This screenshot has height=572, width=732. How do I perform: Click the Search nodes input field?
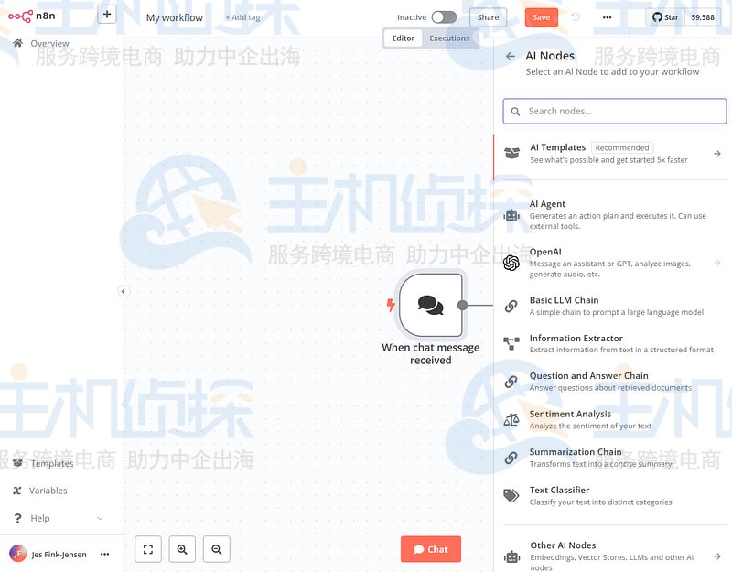point(613,110)
